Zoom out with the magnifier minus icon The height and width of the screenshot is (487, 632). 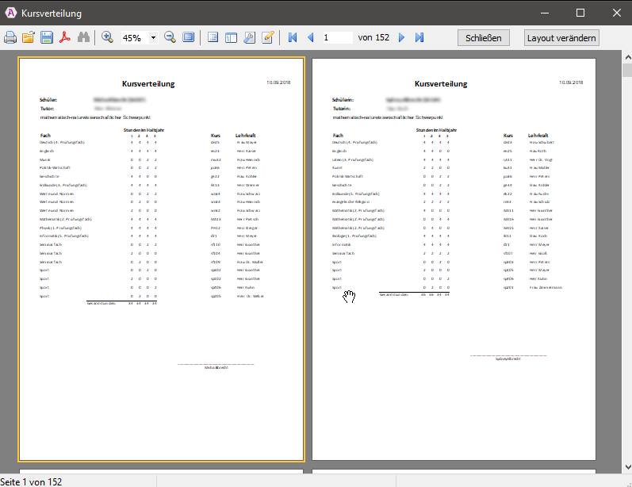tap(170, 37)
